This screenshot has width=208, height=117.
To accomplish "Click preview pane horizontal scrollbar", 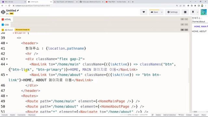I will [x=195, y=112].
